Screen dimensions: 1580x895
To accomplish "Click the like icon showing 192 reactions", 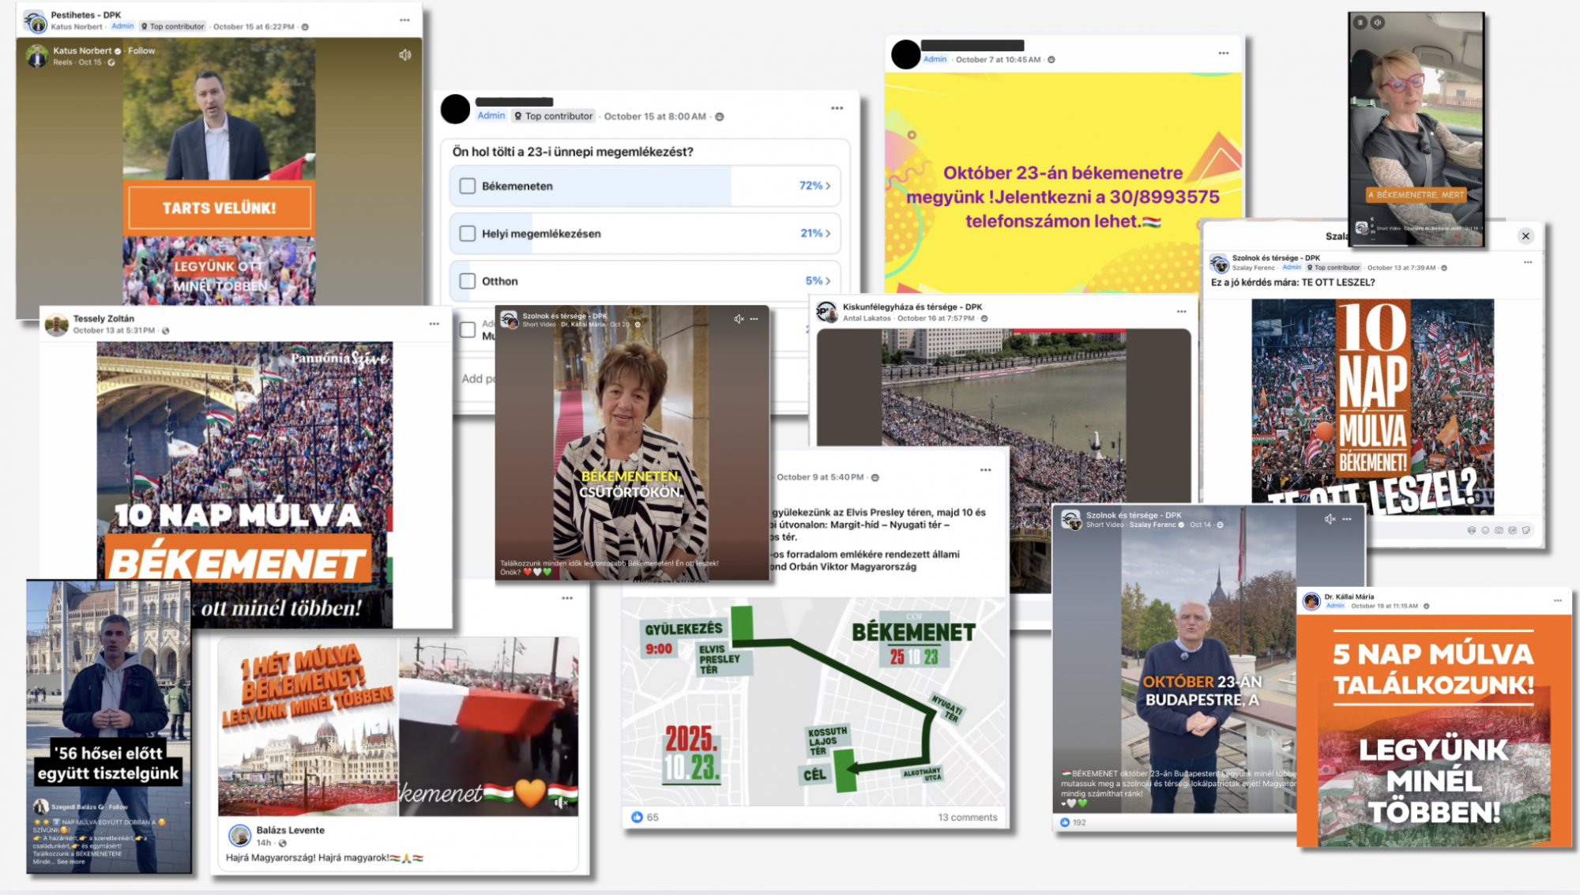I will pyautogui.click(x=1065, y=822).
